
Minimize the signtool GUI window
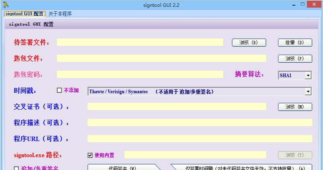point(294,4)
